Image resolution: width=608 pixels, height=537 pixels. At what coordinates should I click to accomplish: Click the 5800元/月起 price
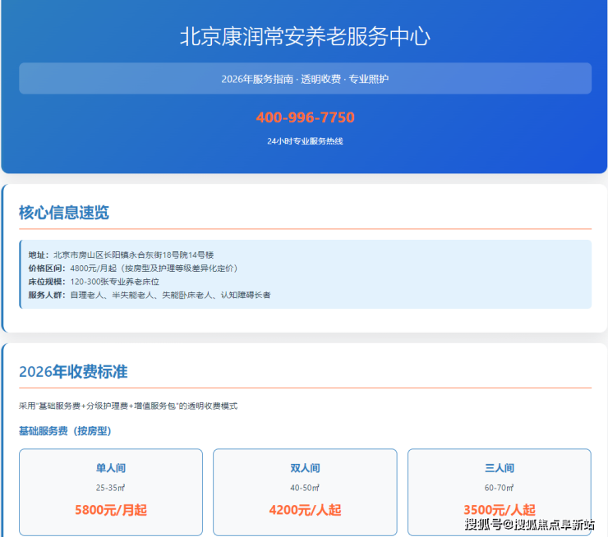pos(110,510)
